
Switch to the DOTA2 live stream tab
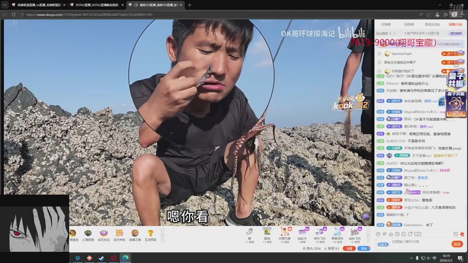[97, 5]
